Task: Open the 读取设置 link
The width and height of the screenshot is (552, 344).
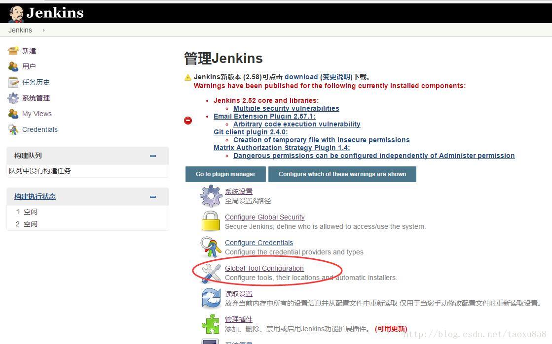Action: [x=239, y=294]
